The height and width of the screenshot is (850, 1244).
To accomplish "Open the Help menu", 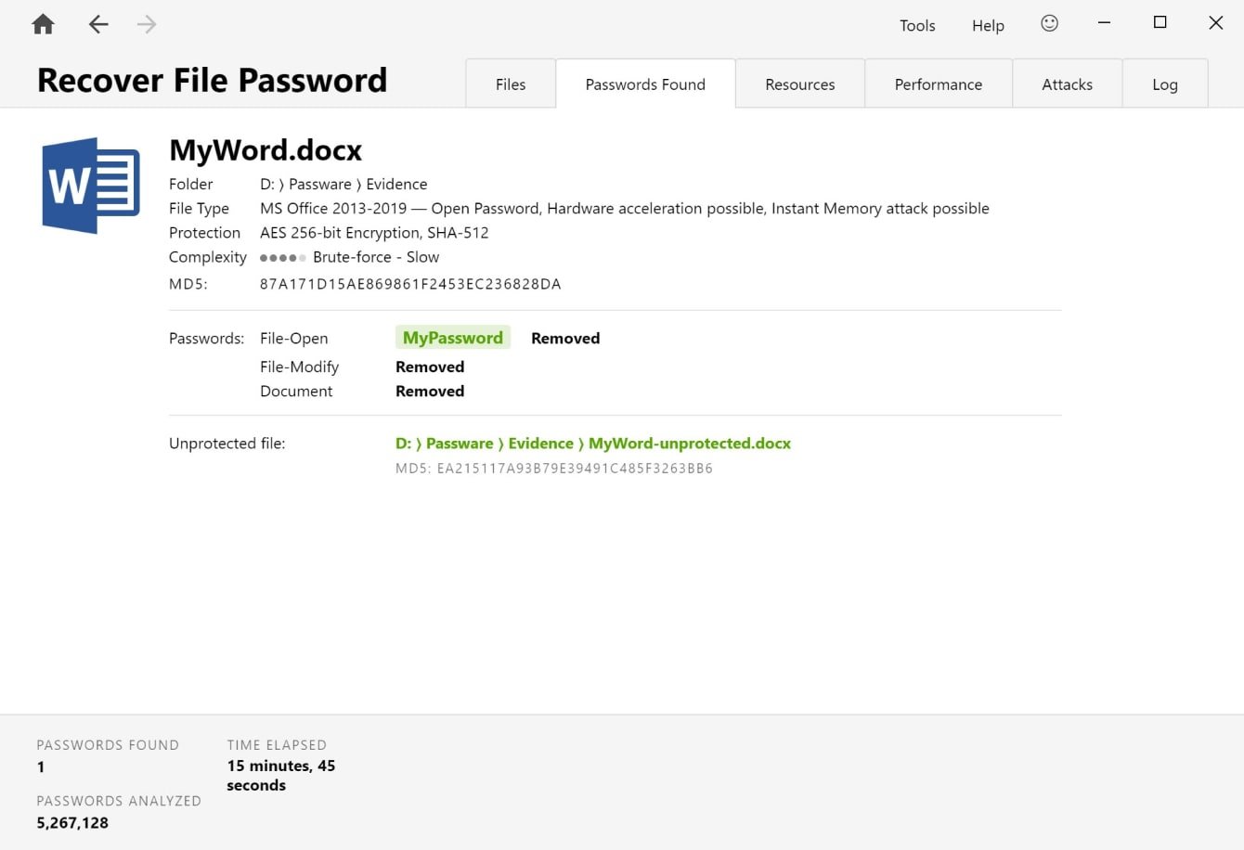I will 988,26.
